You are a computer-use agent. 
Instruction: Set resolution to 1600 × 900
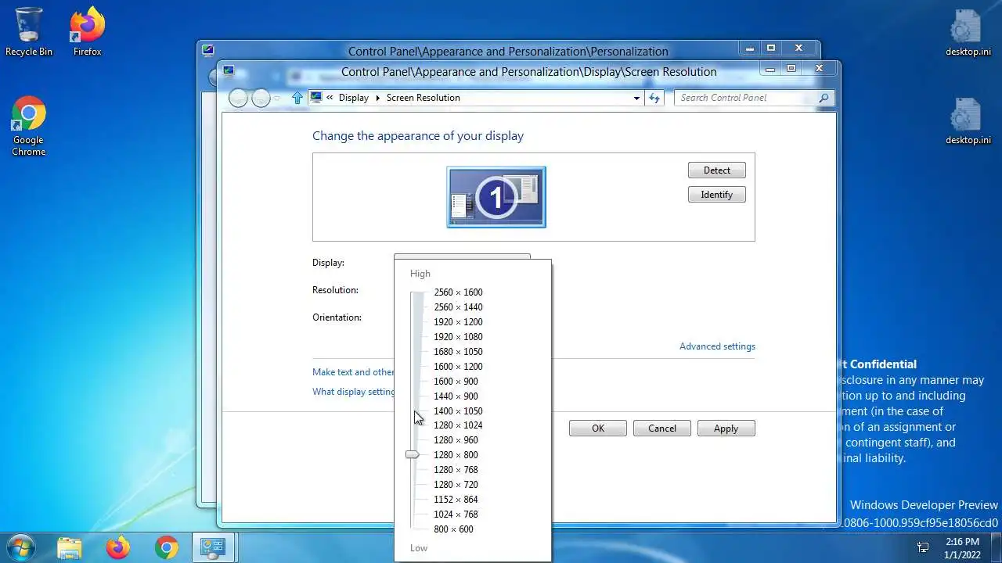456,382
